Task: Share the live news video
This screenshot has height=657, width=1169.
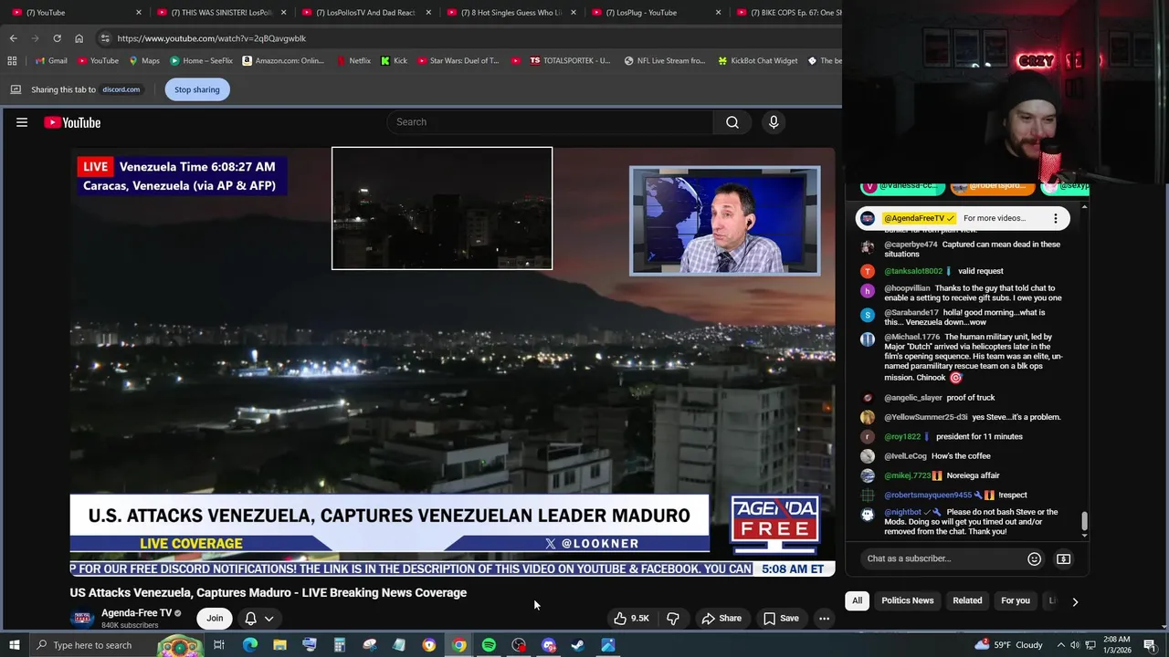Action: click(x=721, y=619)
